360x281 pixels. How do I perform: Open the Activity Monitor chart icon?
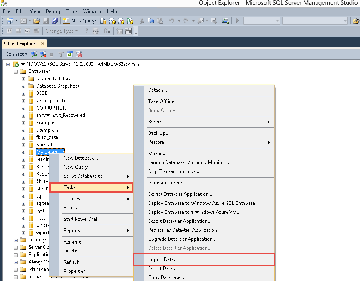pos(225,21)
